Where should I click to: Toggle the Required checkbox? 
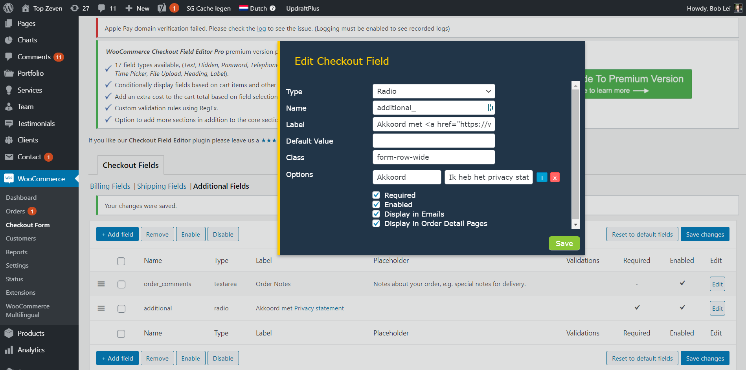coord(376,195)
